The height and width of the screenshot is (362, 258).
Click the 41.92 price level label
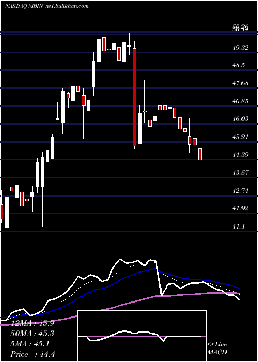(240, 208)
